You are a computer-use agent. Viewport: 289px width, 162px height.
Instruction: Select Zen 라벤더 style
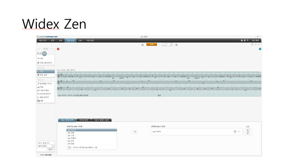92,138
